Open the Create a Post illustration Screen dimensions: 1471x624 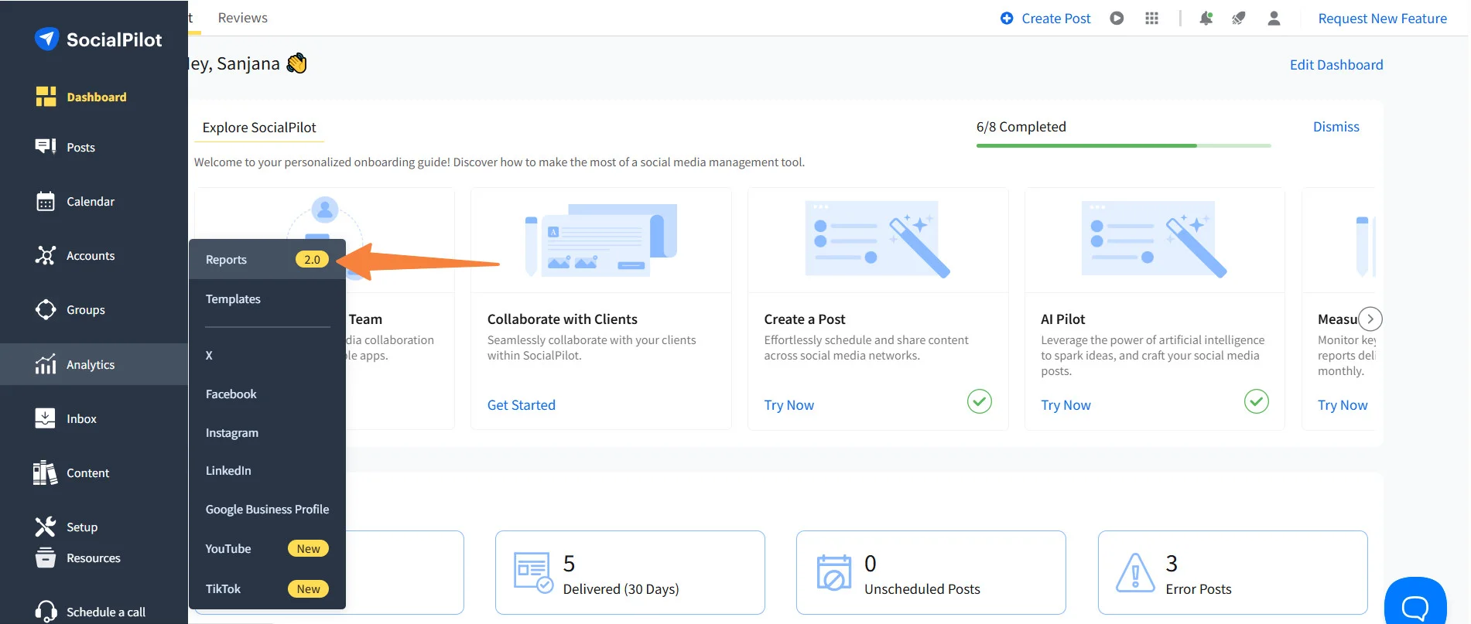878,240
